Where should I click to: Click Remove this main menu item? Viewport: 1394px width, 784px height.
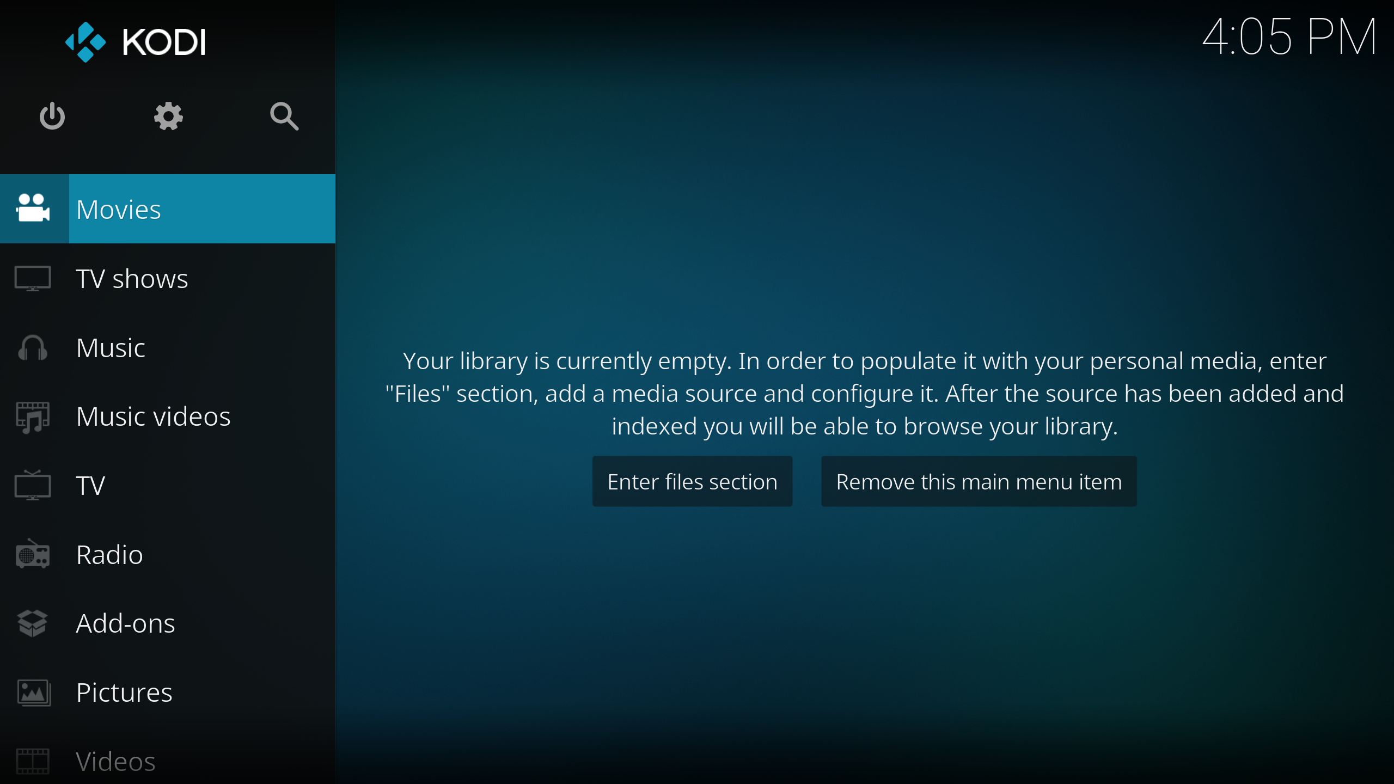[979, 481]
